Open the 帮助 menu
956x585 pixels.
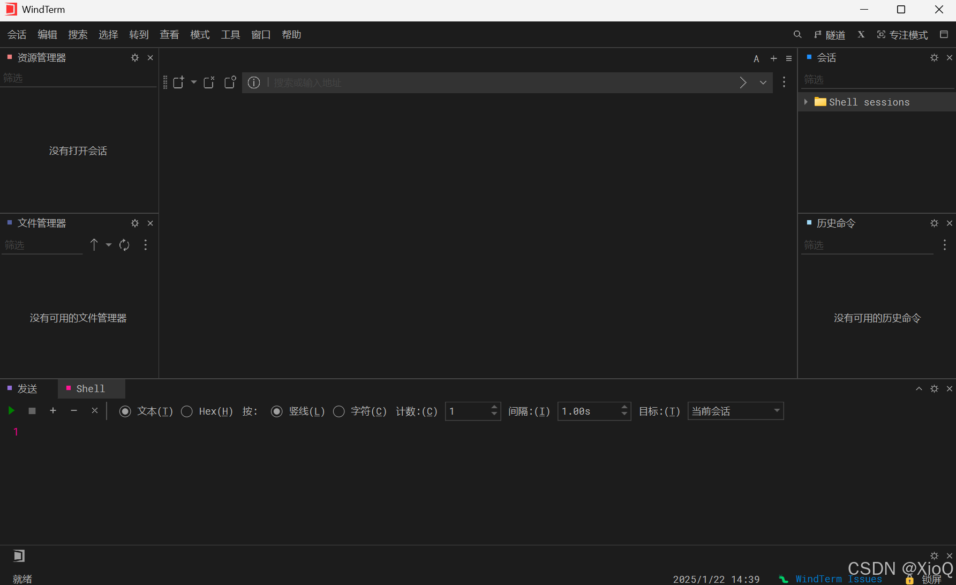(291, 35)
